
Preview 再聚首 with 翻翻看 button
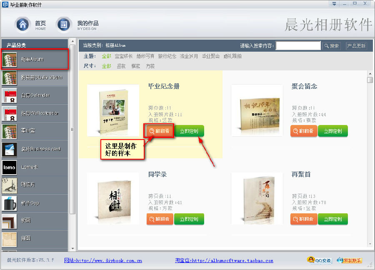click(304, 219)
